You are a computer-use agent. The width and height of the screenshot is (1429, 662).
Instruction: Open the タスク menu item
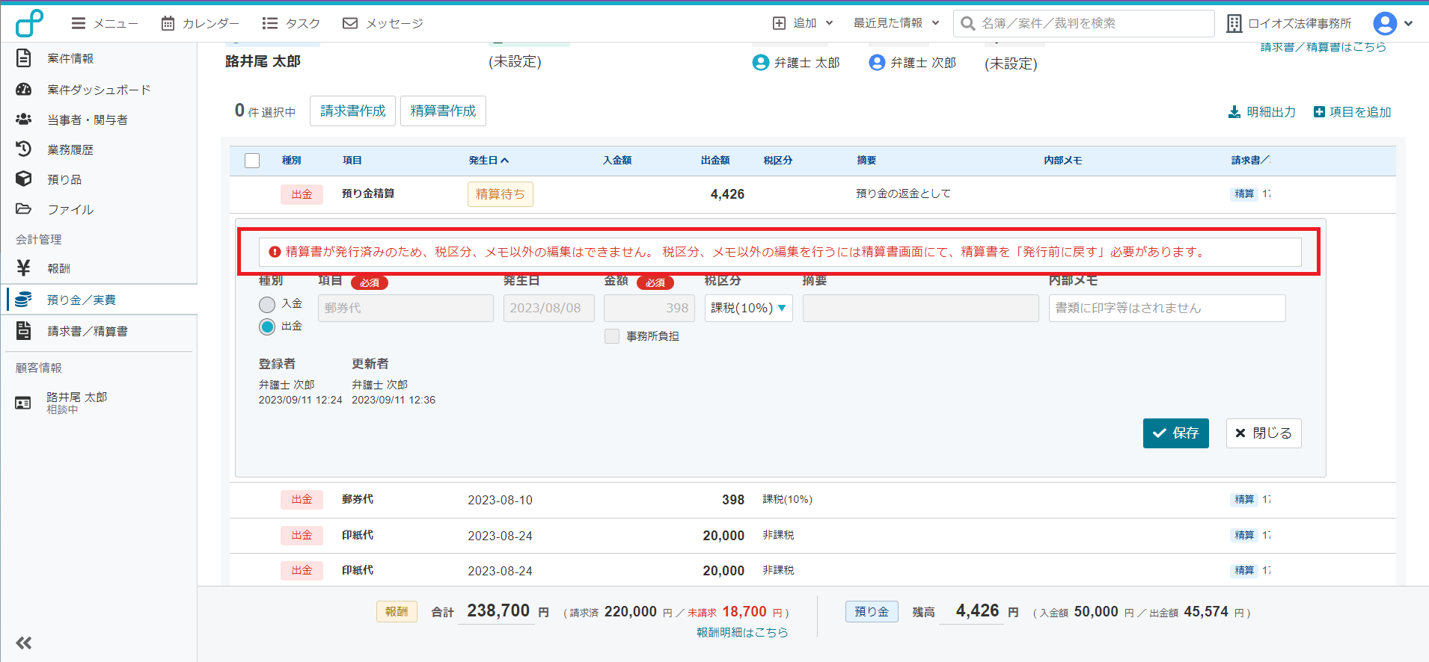pos(291,23)
